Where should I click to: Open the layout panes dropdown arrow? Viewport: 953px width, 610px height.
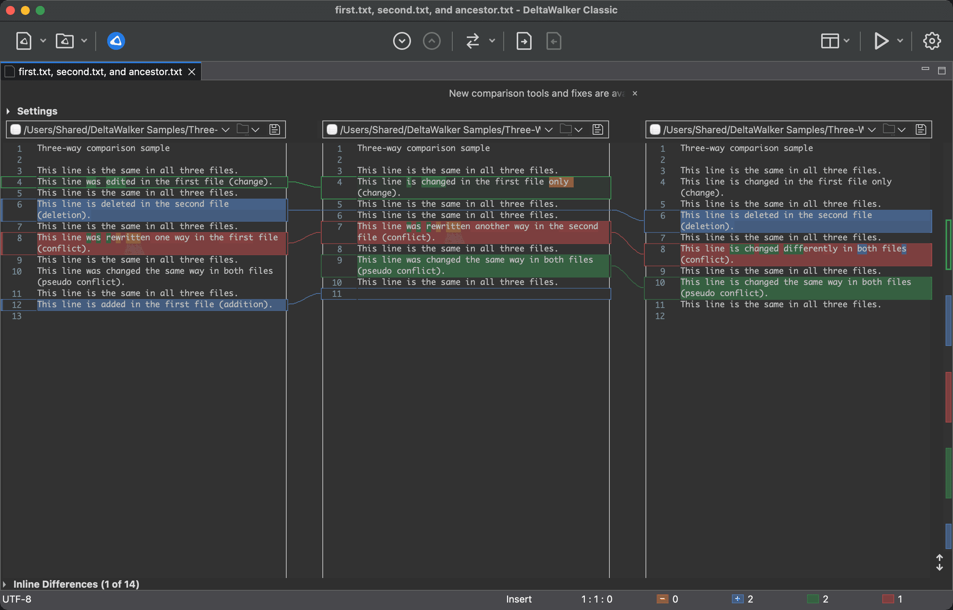847,41
